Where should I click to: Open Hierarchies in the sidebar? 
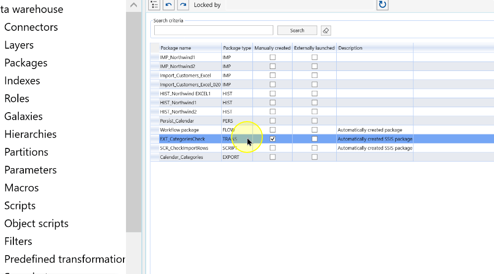[x=31, y=135]
